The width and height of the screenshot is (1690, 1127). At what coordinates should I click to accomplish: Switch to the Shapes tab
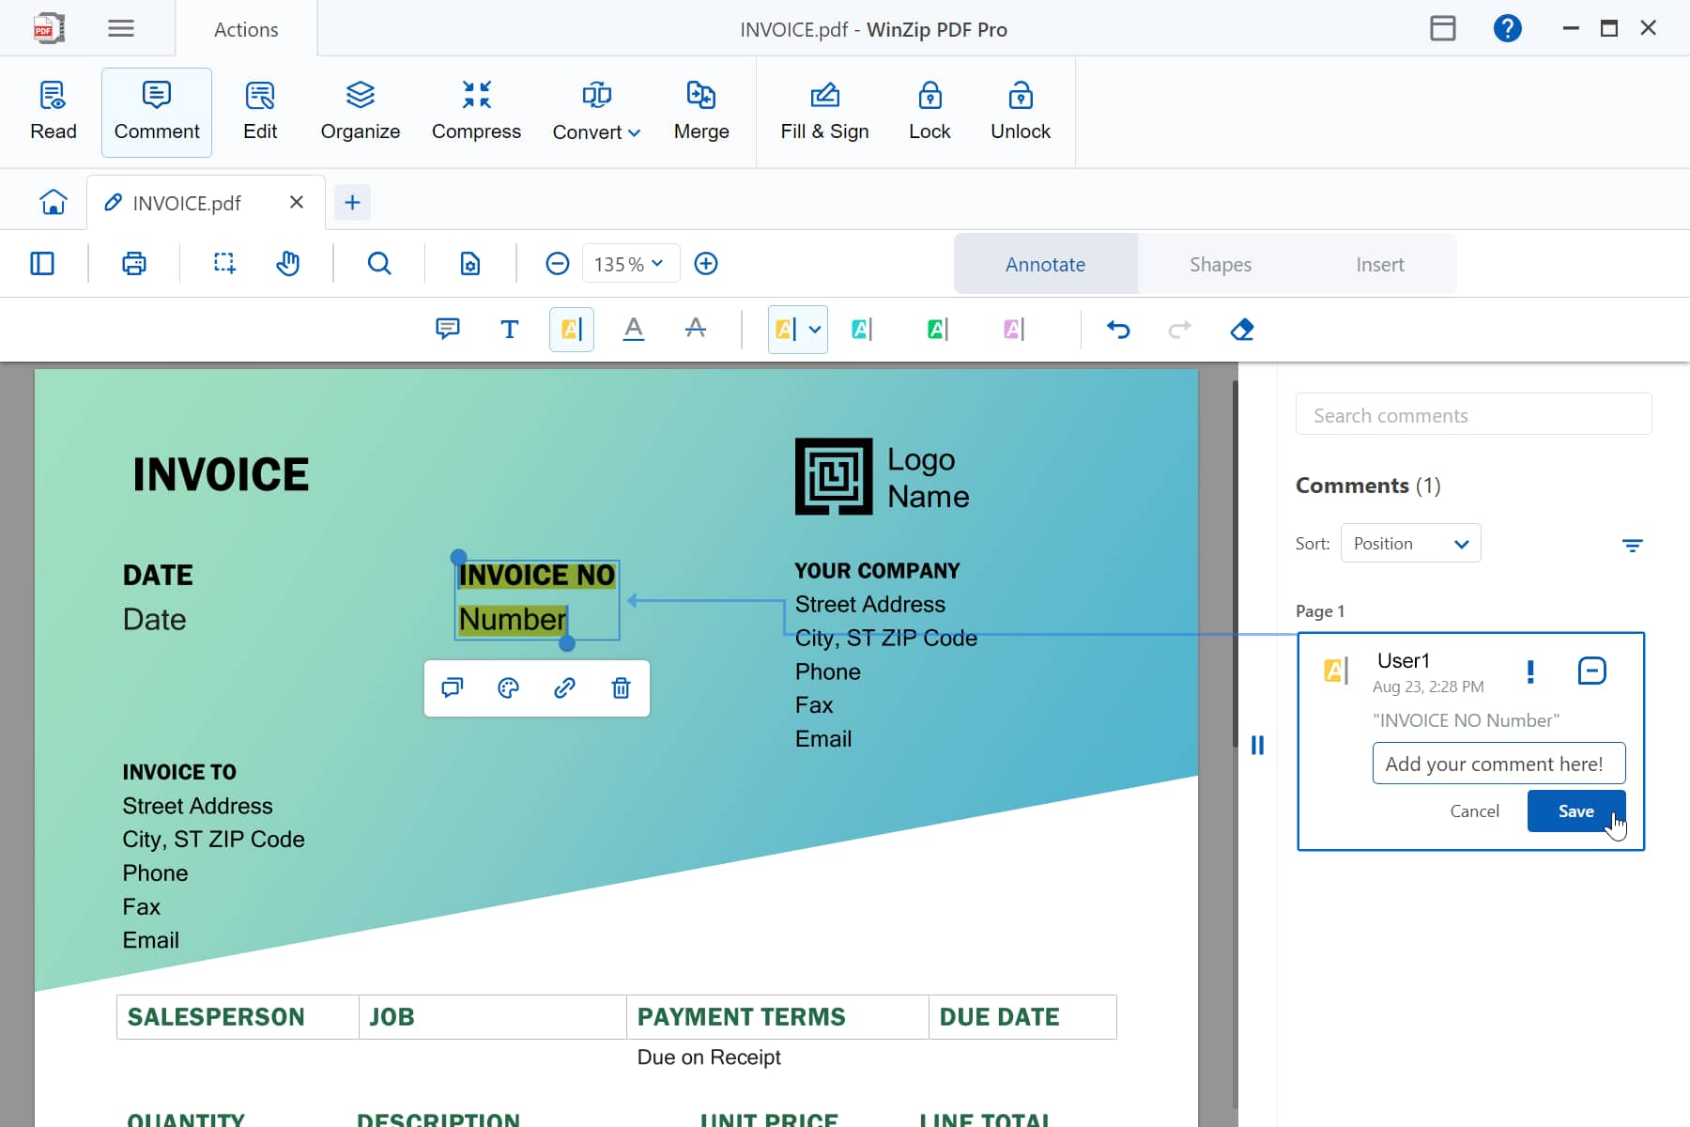click(1220, 265)
